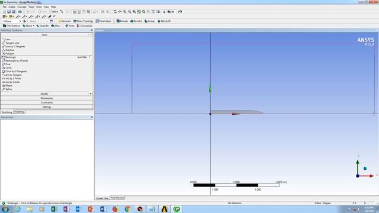Open the File menu
Viewport: 379px width, 213px height.
[x=4, y=7]
